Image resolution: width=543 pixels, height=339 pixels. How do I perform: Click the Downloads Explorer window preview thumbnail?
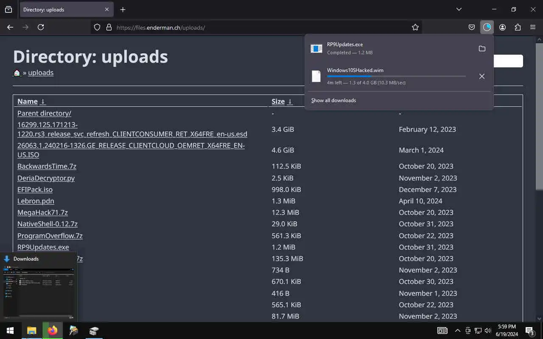39,292
